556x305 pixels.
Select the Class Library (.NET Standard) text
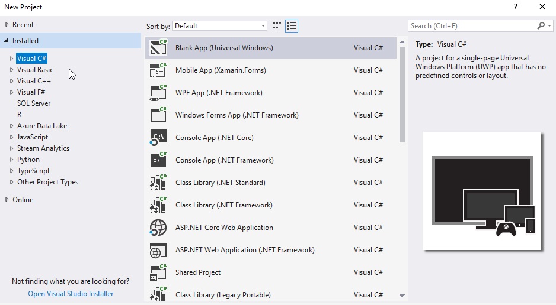coord(220,183)
